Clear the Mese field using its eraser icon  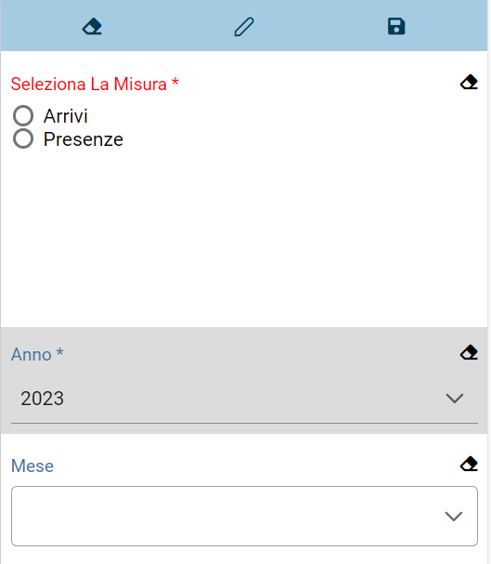click(469, 464)
